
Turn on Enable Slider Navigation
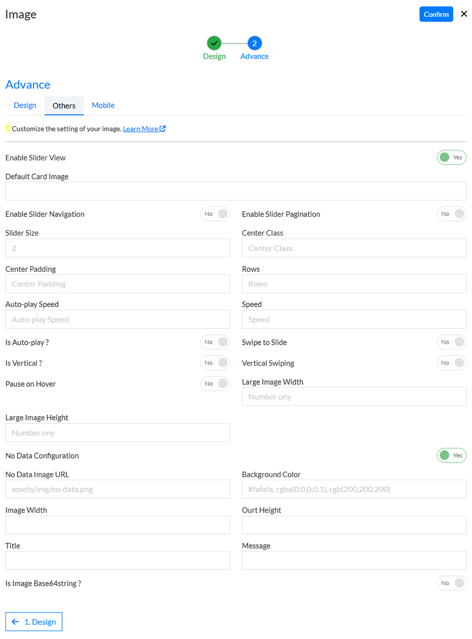215,214
